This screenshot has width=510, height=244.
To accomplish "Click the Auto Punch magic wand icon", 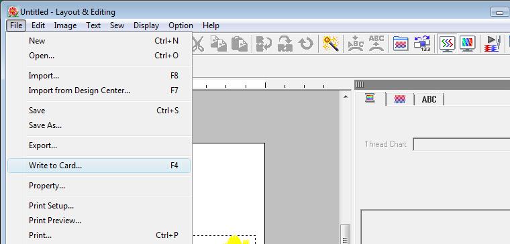I will [x=330, y=44].
